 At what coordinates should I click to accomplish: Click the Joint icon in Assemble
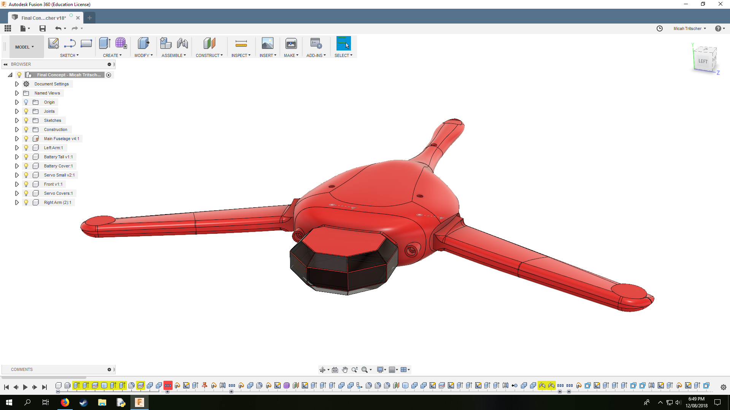182,43
